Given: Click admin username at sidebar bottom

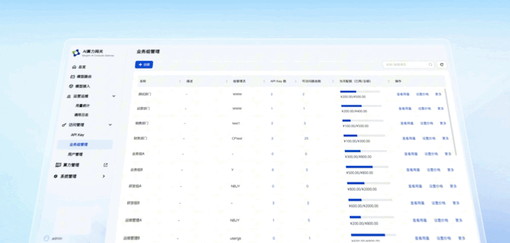Looking at the screenshot, I should pyautogui.click(x=57, y=238).
